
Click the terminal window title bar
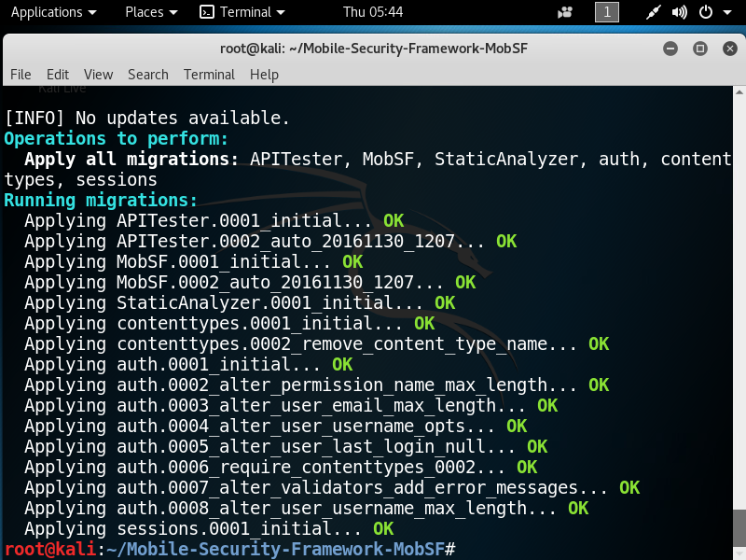click(374, 49)
